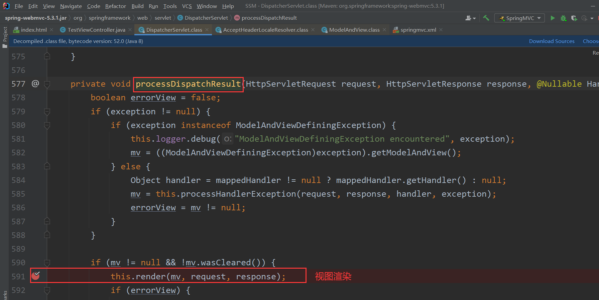Open the Run menu

[153, 6]
